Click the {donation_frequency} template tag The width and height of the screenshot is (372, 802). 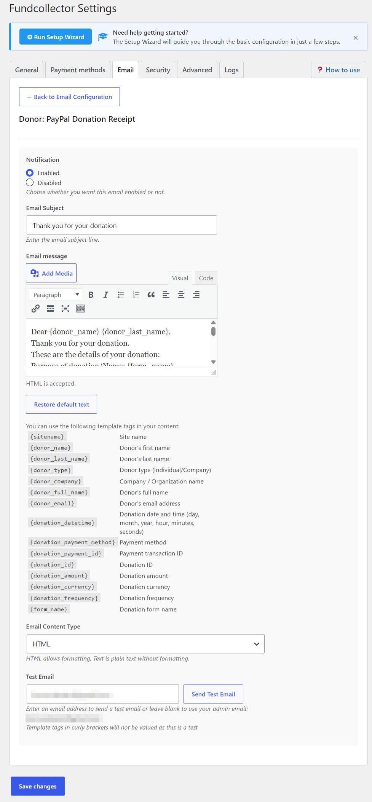pyautogui.click(x=64, y=598)
